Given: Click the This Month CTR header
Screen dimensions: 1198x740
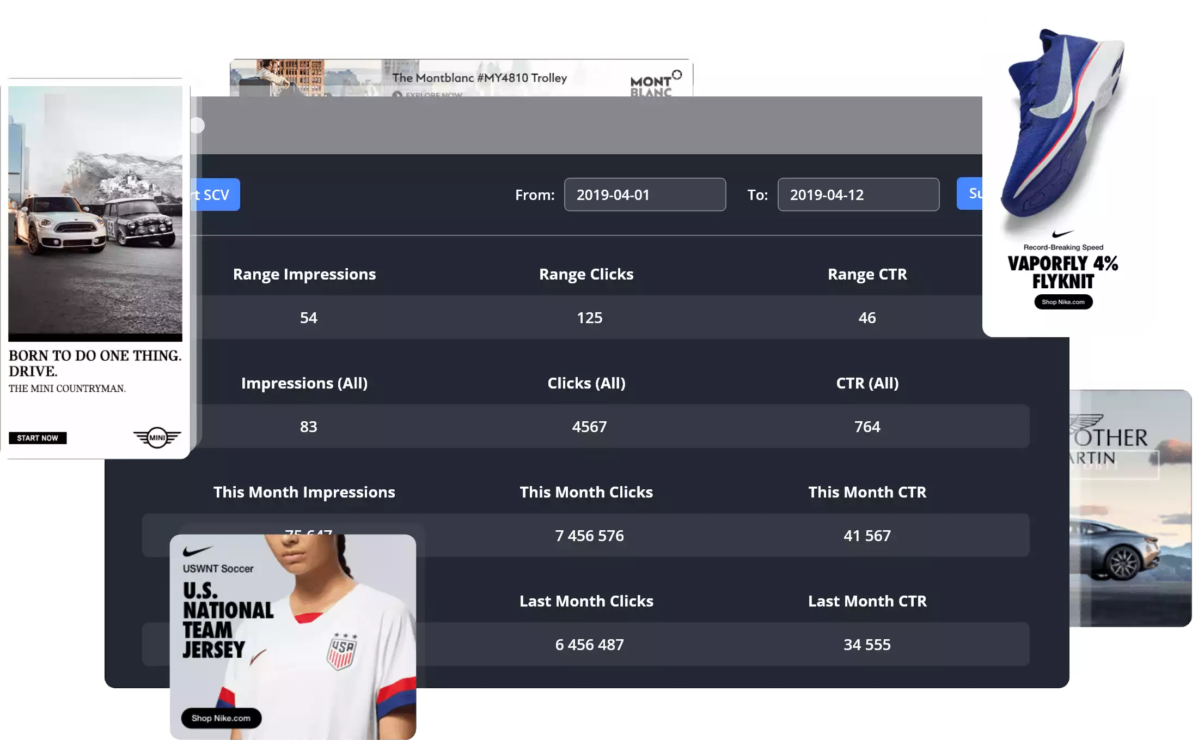Looking at the screenshot, I should (867, 492).
